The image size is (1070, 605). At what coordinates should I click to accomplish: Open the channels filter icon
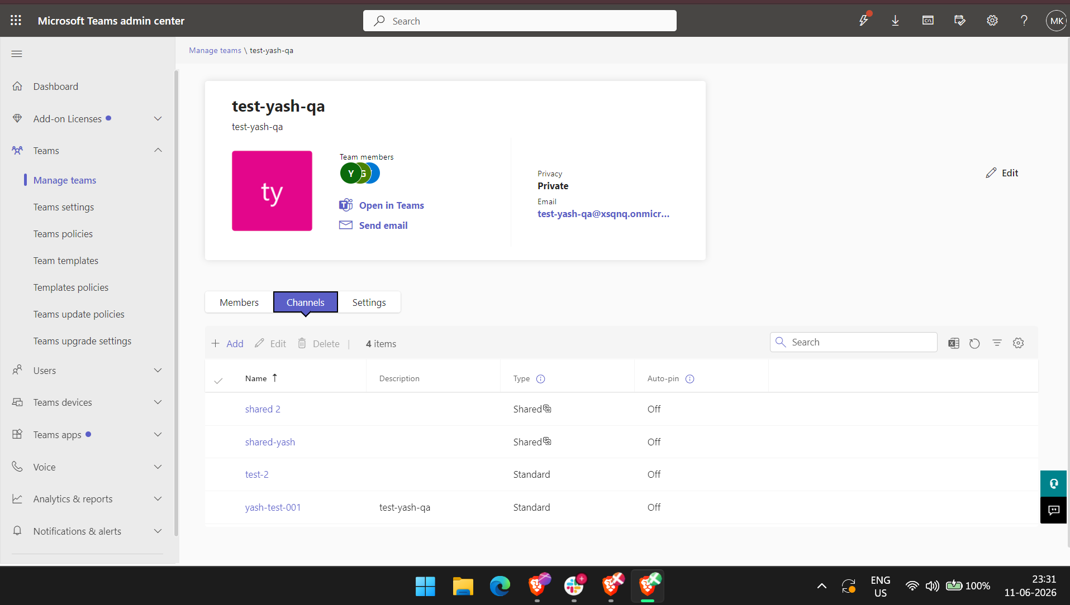coord(997,343)
